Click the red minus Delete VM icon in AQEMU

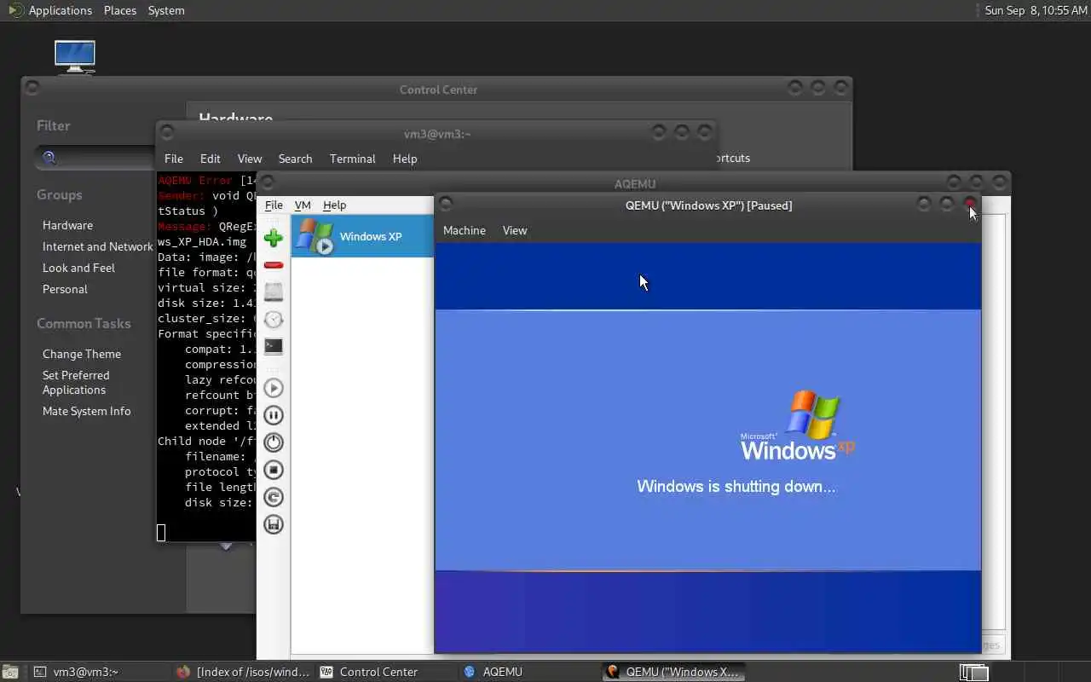[x=274, y=265]
